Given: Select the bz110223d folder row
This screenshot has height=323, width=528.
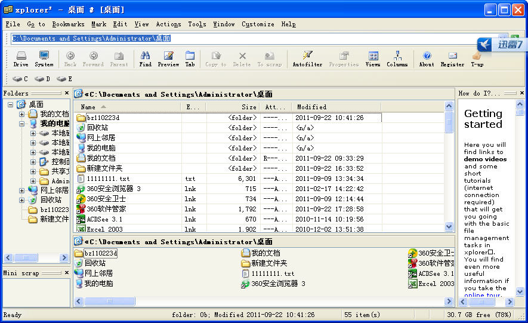Looking at the screenshot, I should tap(227, 118).
